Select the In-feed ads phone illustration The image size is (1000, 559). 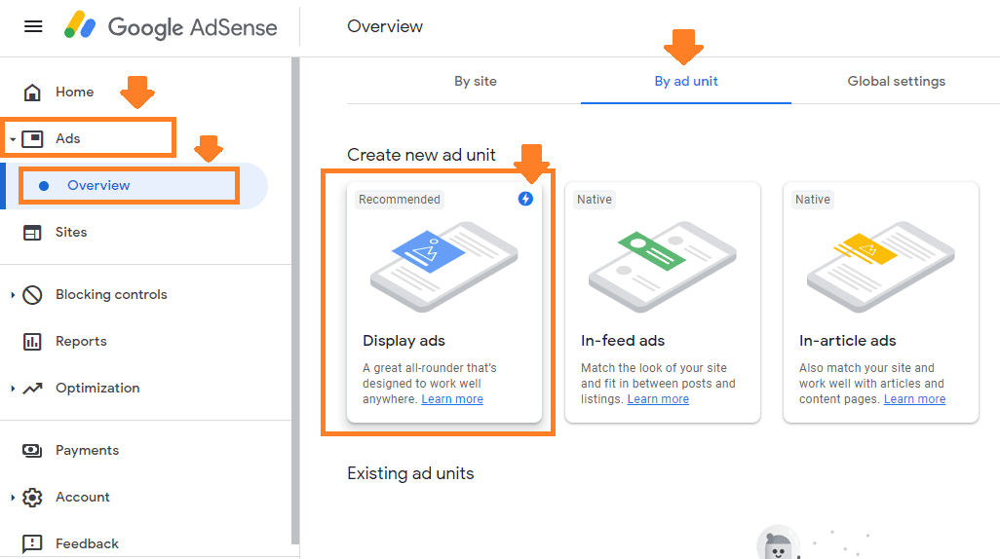tap(662, 265)
